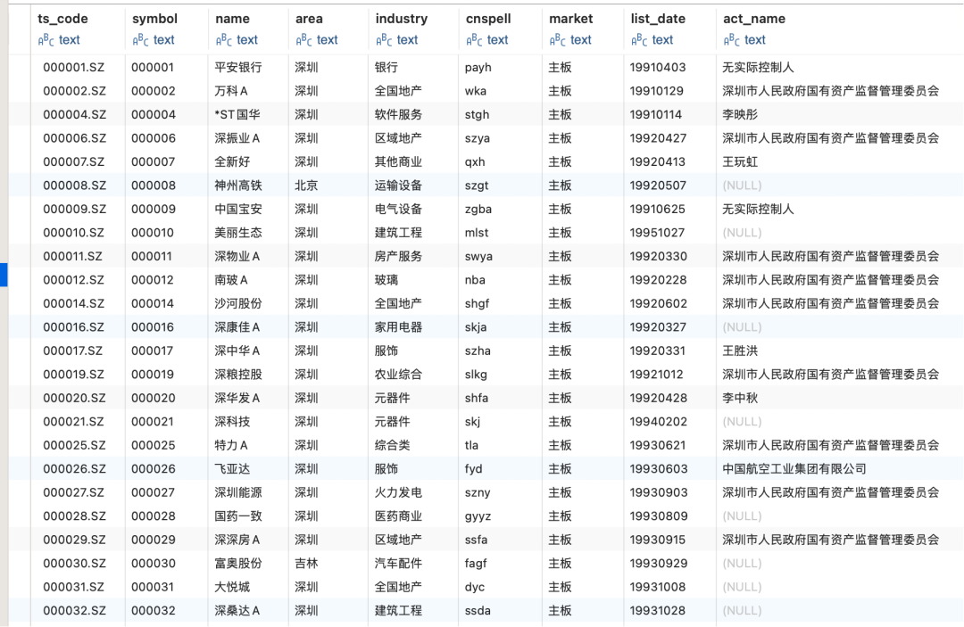Select NULL act_name in row 000008.SZ
The width and height of the screenshot is (964, 627).
tap(742, 186)
